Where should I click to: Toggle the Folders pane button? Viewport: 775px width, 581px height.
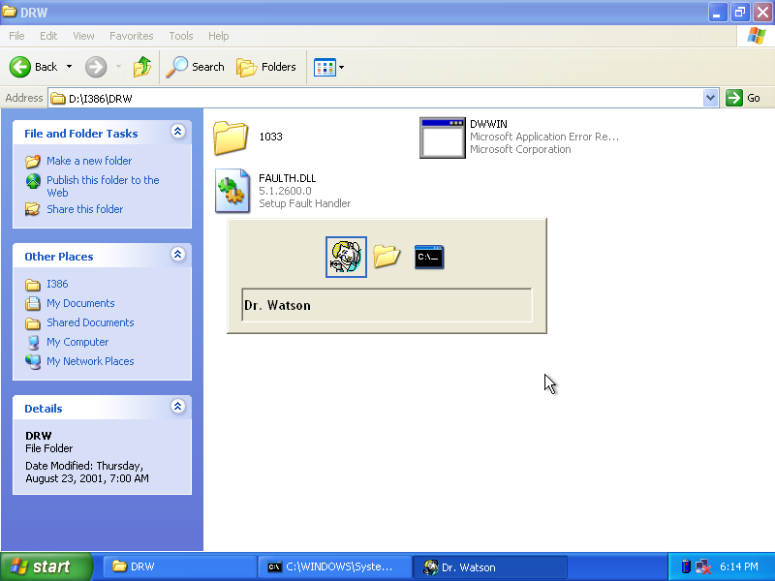267,67
